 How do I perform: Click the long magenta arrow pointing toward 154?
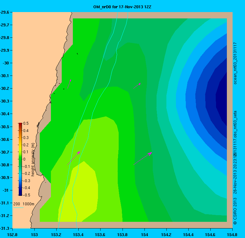pos(143,158)
